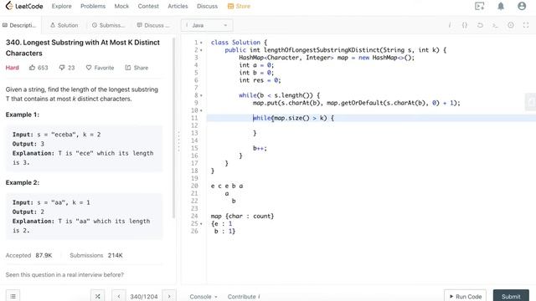Place cursor on code line 11
The image size is (536, 301).
pos(371,118)
